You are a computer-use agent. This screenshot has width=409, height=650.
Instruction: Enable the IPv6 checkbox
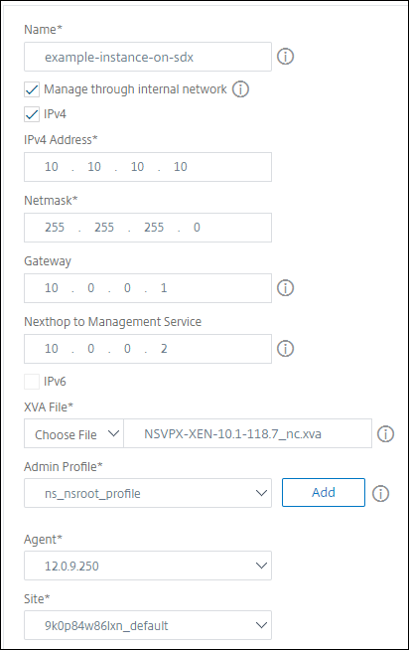pyautogui.click(x=32, y=382)
